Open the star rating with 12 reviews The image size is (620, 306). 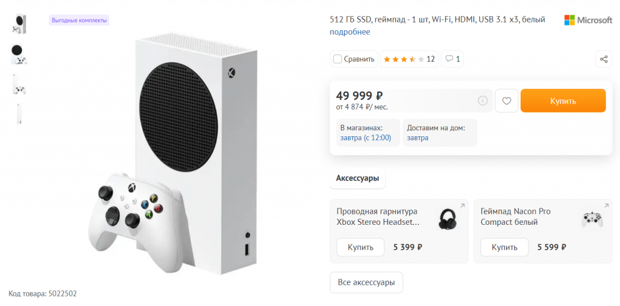(409, 59)
